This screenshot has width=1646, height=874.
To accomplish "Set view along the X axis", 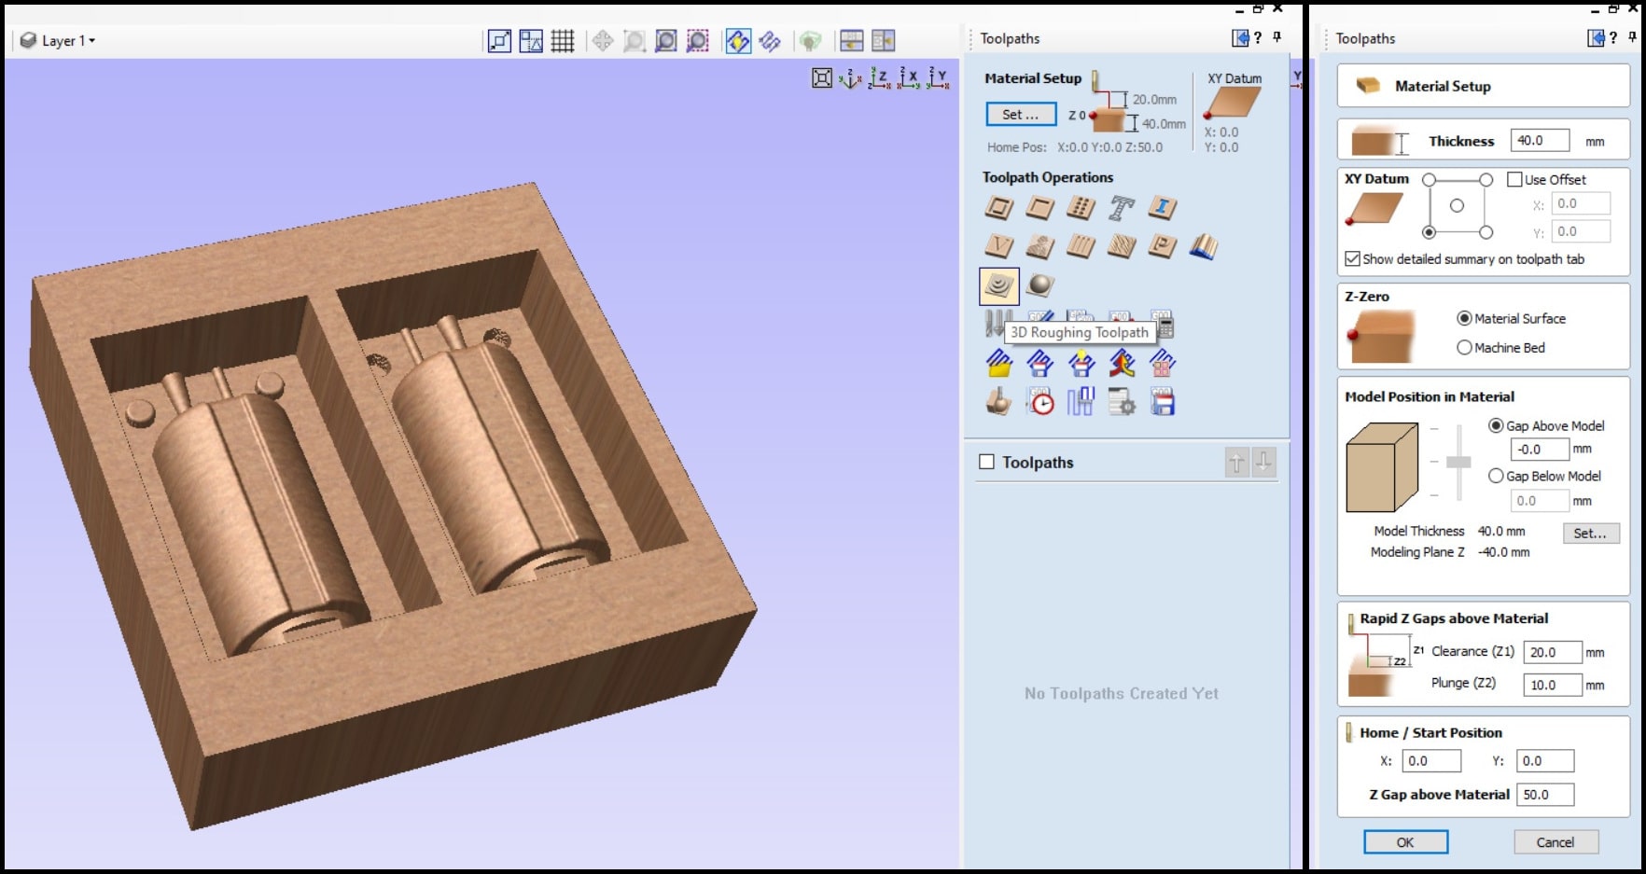I will point(908,78).
